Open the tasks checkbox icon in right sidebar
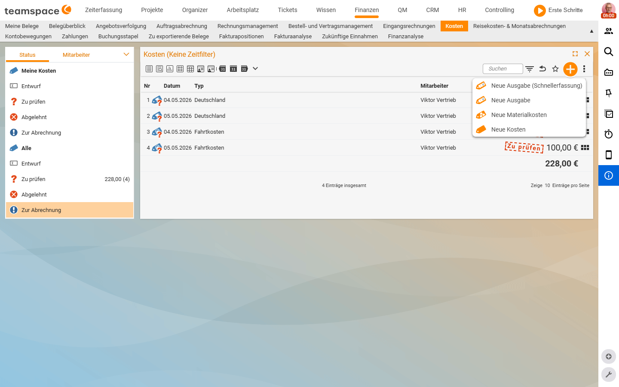The height and width of the screenshot is (387, 619). coord(609,114)
